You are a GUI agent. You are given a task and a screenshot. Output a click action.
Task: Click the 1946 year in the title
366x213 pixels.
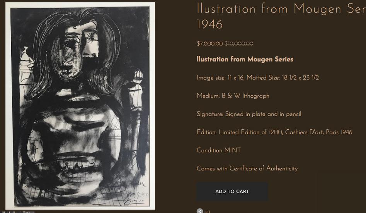tap(209, 24)
